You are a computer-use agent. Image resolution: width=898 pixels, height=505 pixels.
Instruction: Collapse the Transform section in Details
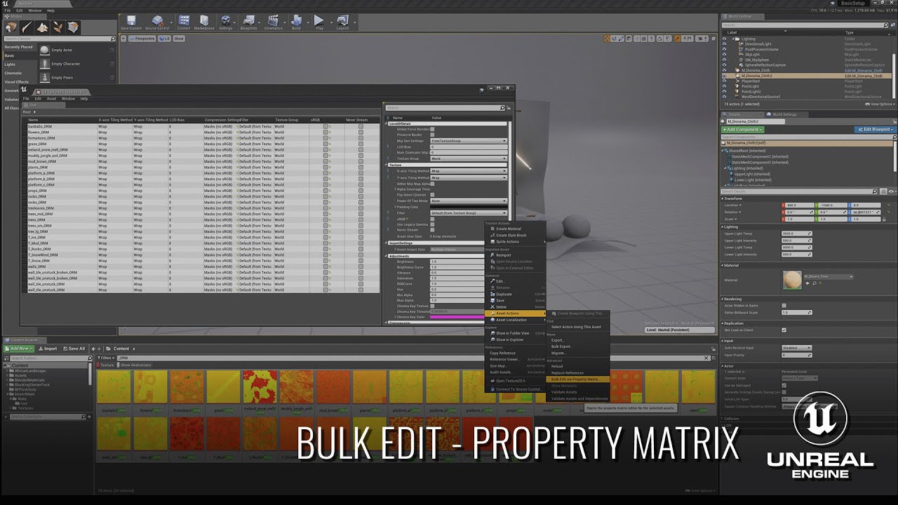pos(723,198)
